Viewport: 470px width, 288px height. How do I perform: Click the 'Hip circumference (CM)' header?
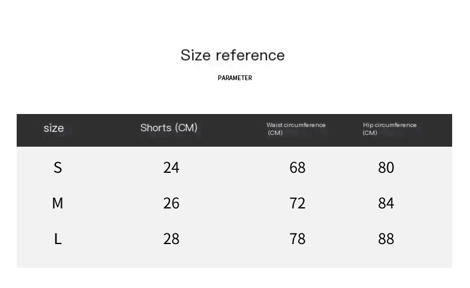(389, 129)
